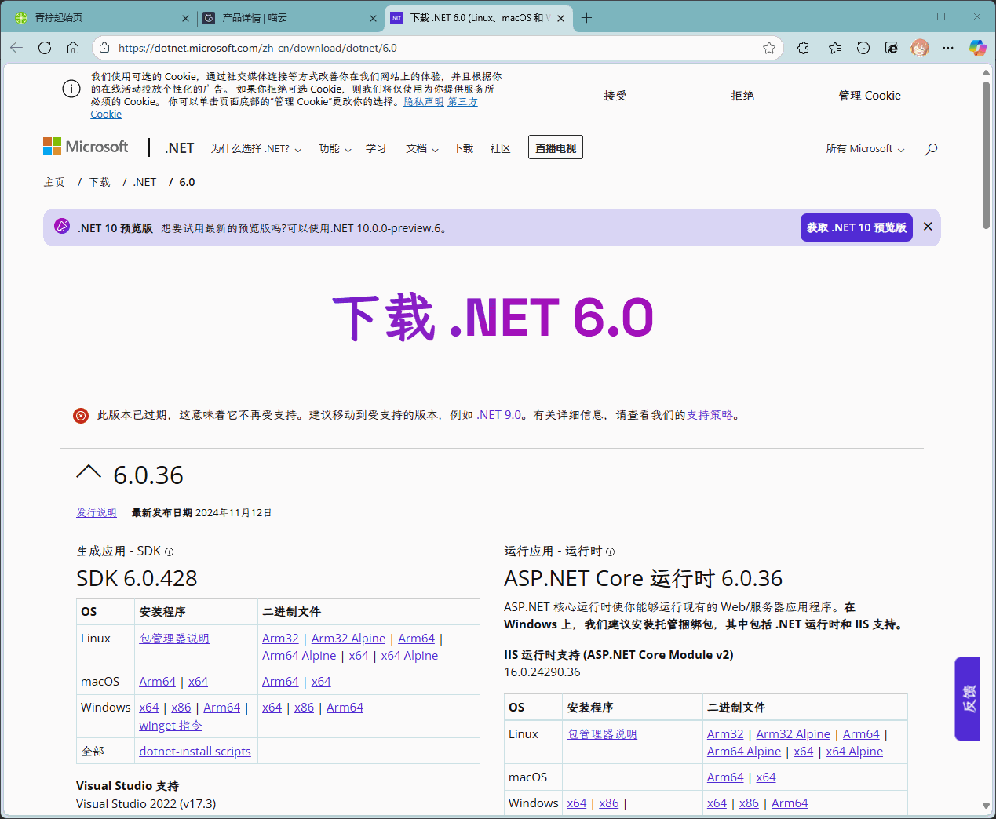Open the 反馈 feedback side button
The height and width of the screenshot is (819, 996).
point(968,698)
